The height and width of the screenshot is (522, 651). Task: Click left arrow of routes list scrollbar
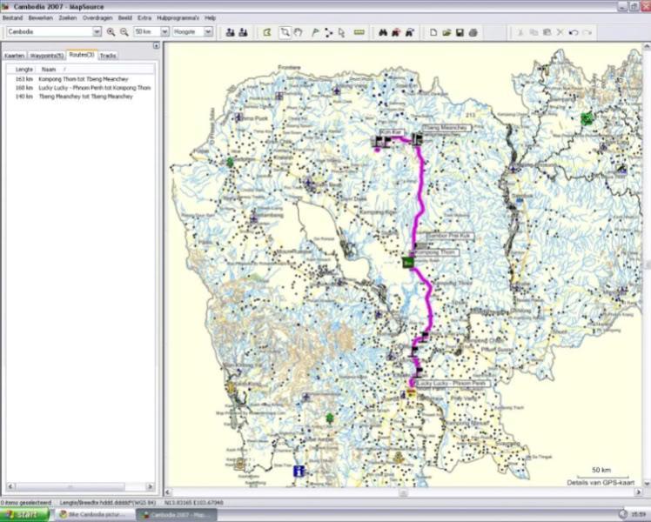10,486
